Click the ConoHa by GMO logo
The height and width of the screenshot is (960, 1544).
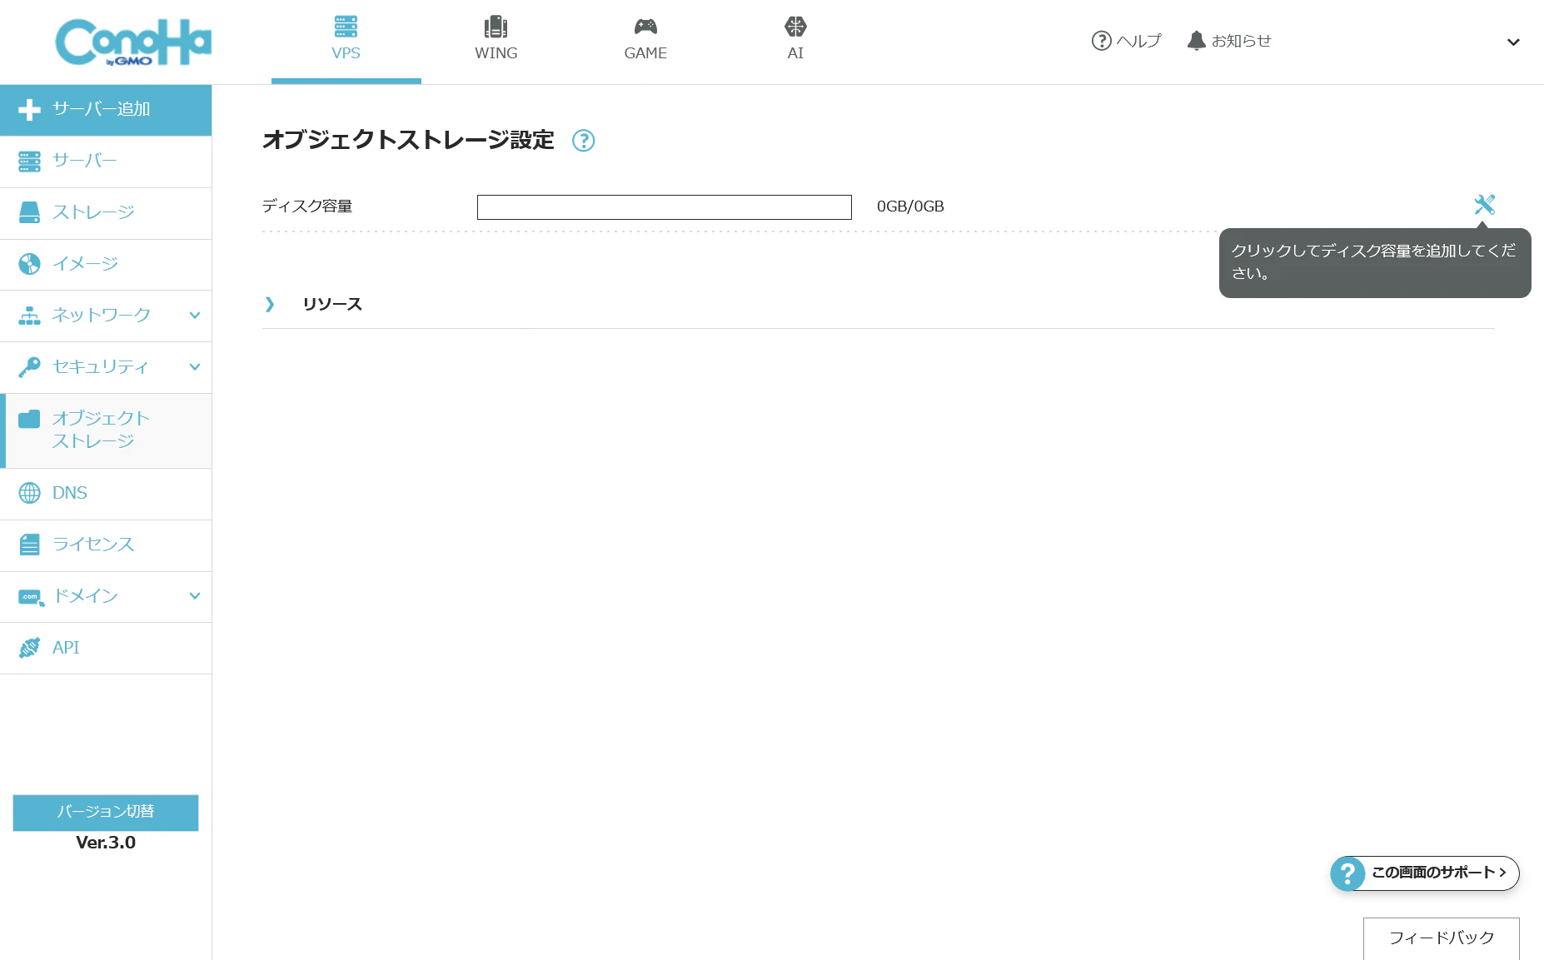(133, 42)
